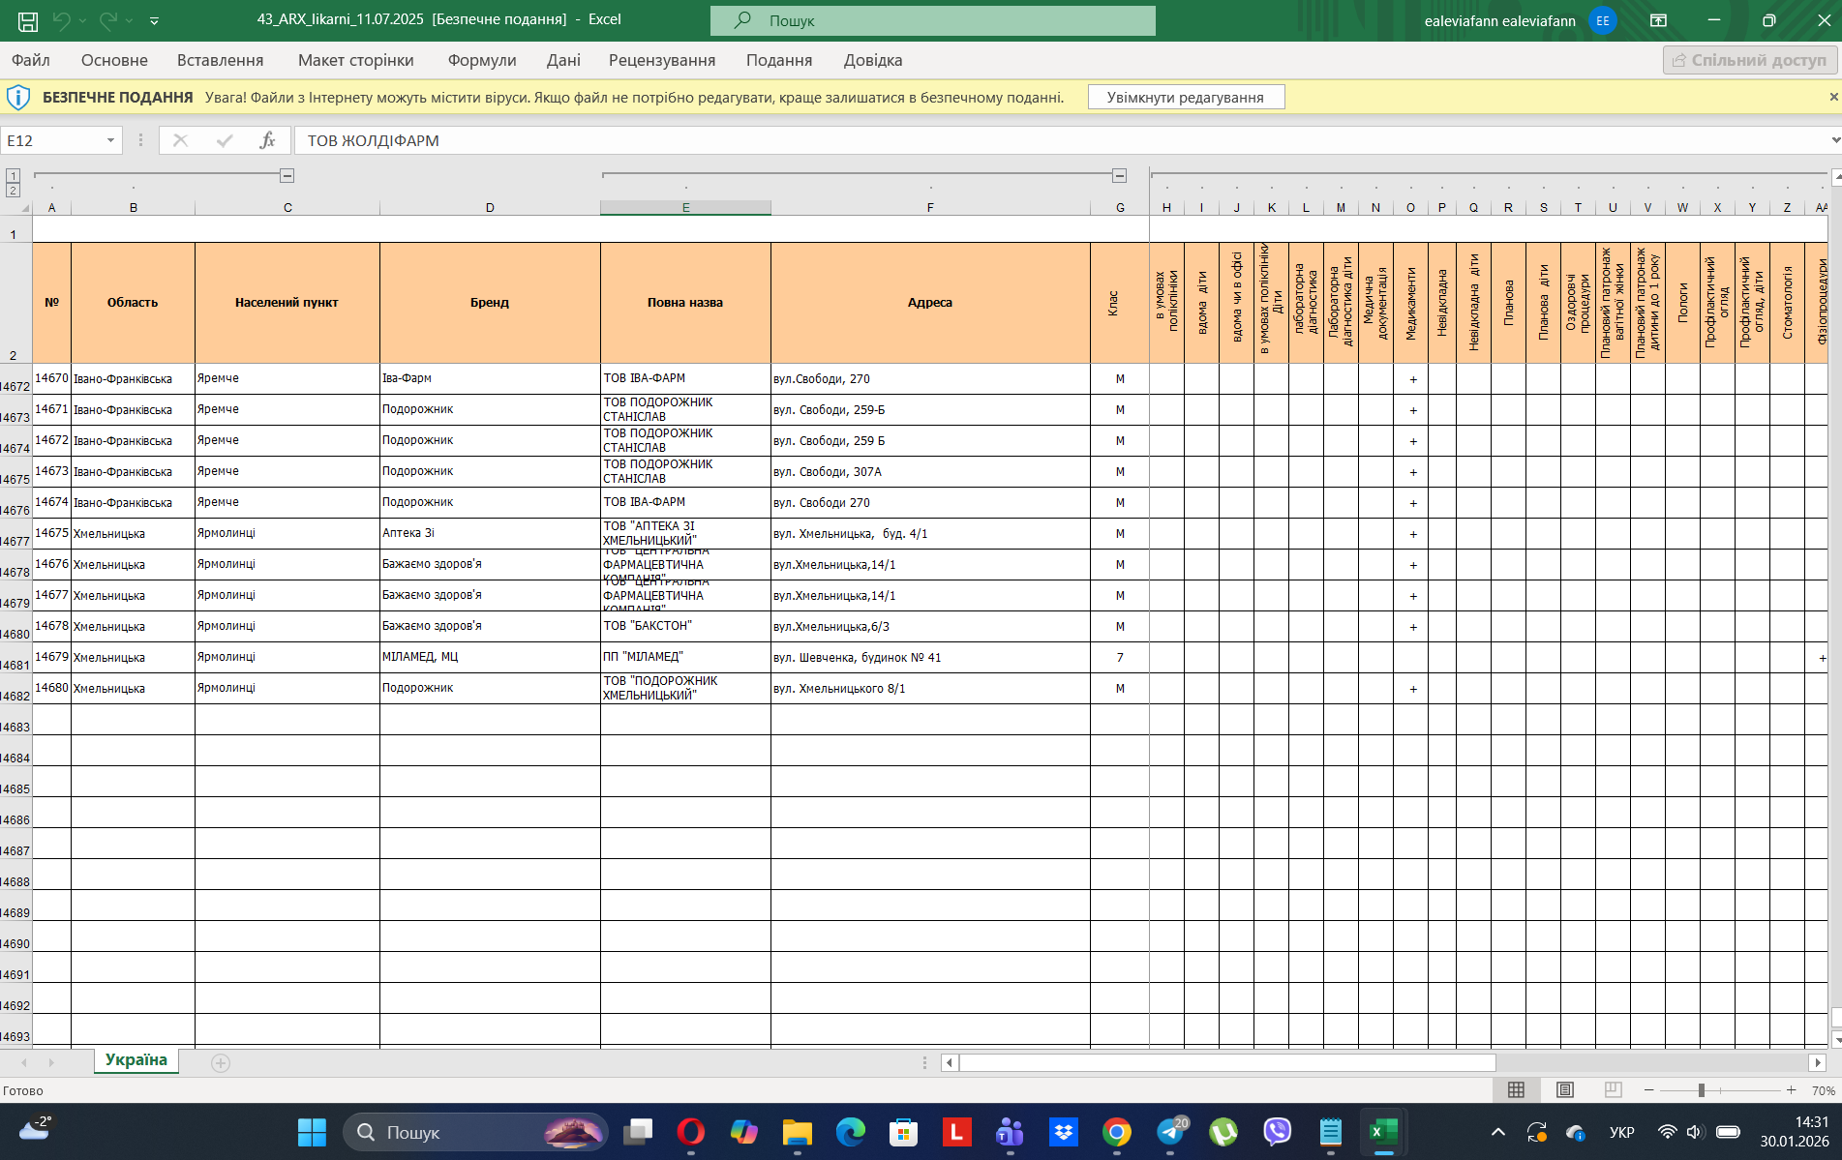Click the horizontal scrollbar right arrow

1818,1062
